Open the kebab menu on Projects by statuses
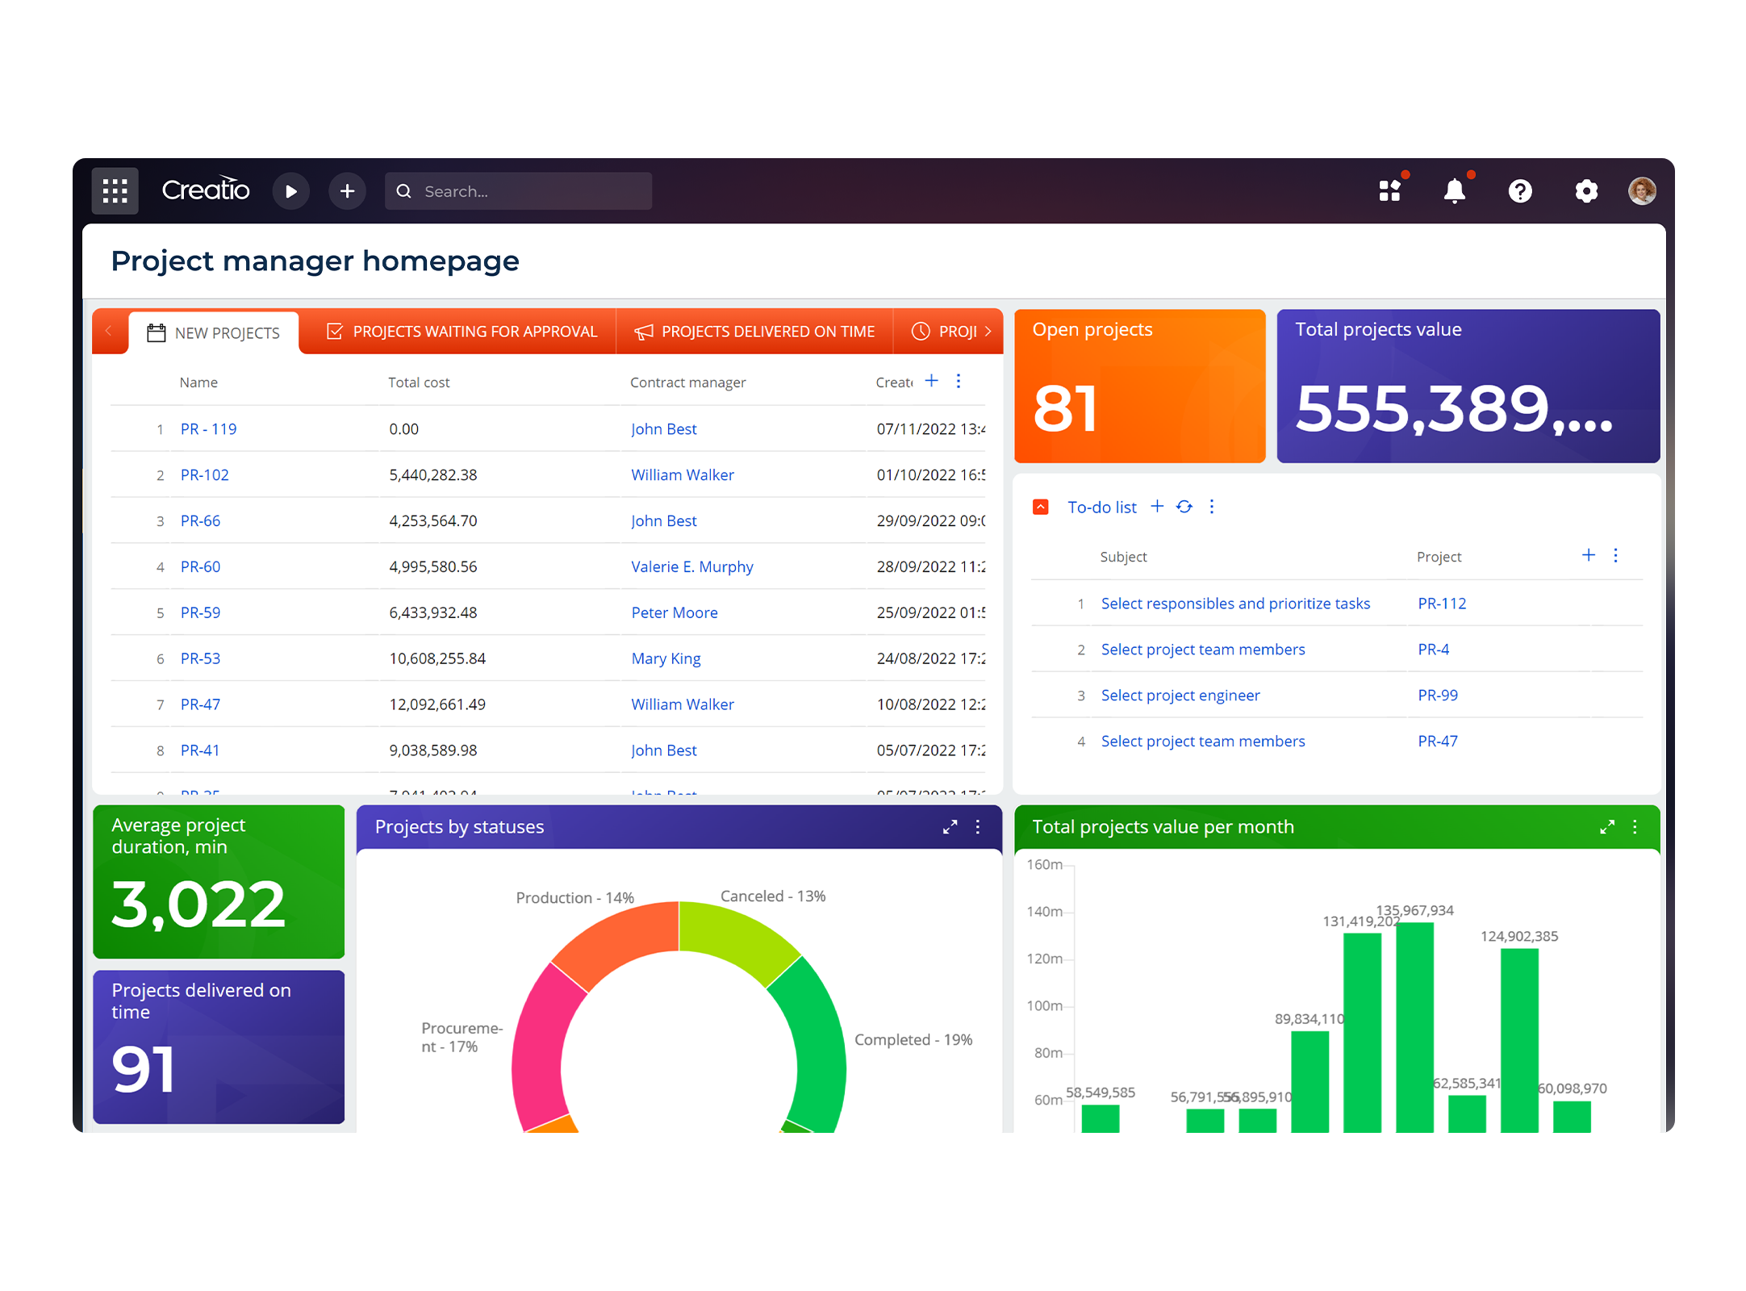 [x=977, y=827]
